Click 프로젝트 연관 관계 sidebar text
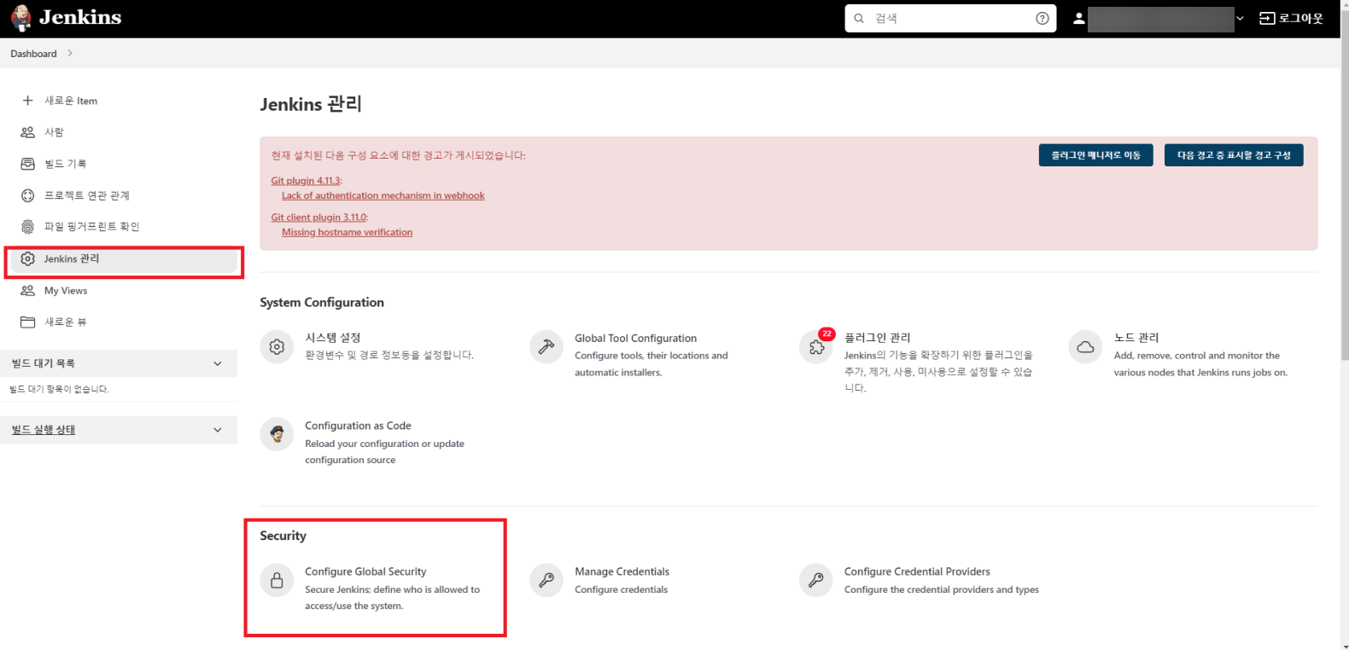The width and height of the screenshot is (1349, 650). (87, 195)
